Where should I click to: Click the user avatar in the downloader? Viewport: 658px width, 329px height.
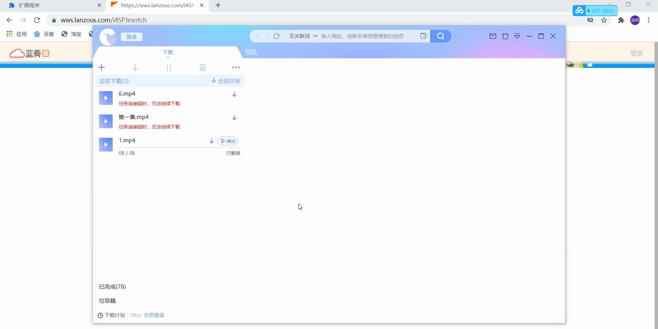pyautogui.click(x=108, y=37)
